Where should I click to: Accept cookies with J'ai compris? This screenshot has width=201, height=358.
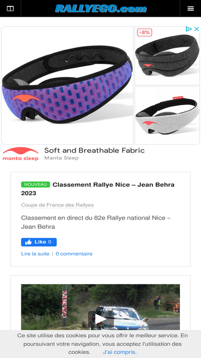tap(120, 352)
